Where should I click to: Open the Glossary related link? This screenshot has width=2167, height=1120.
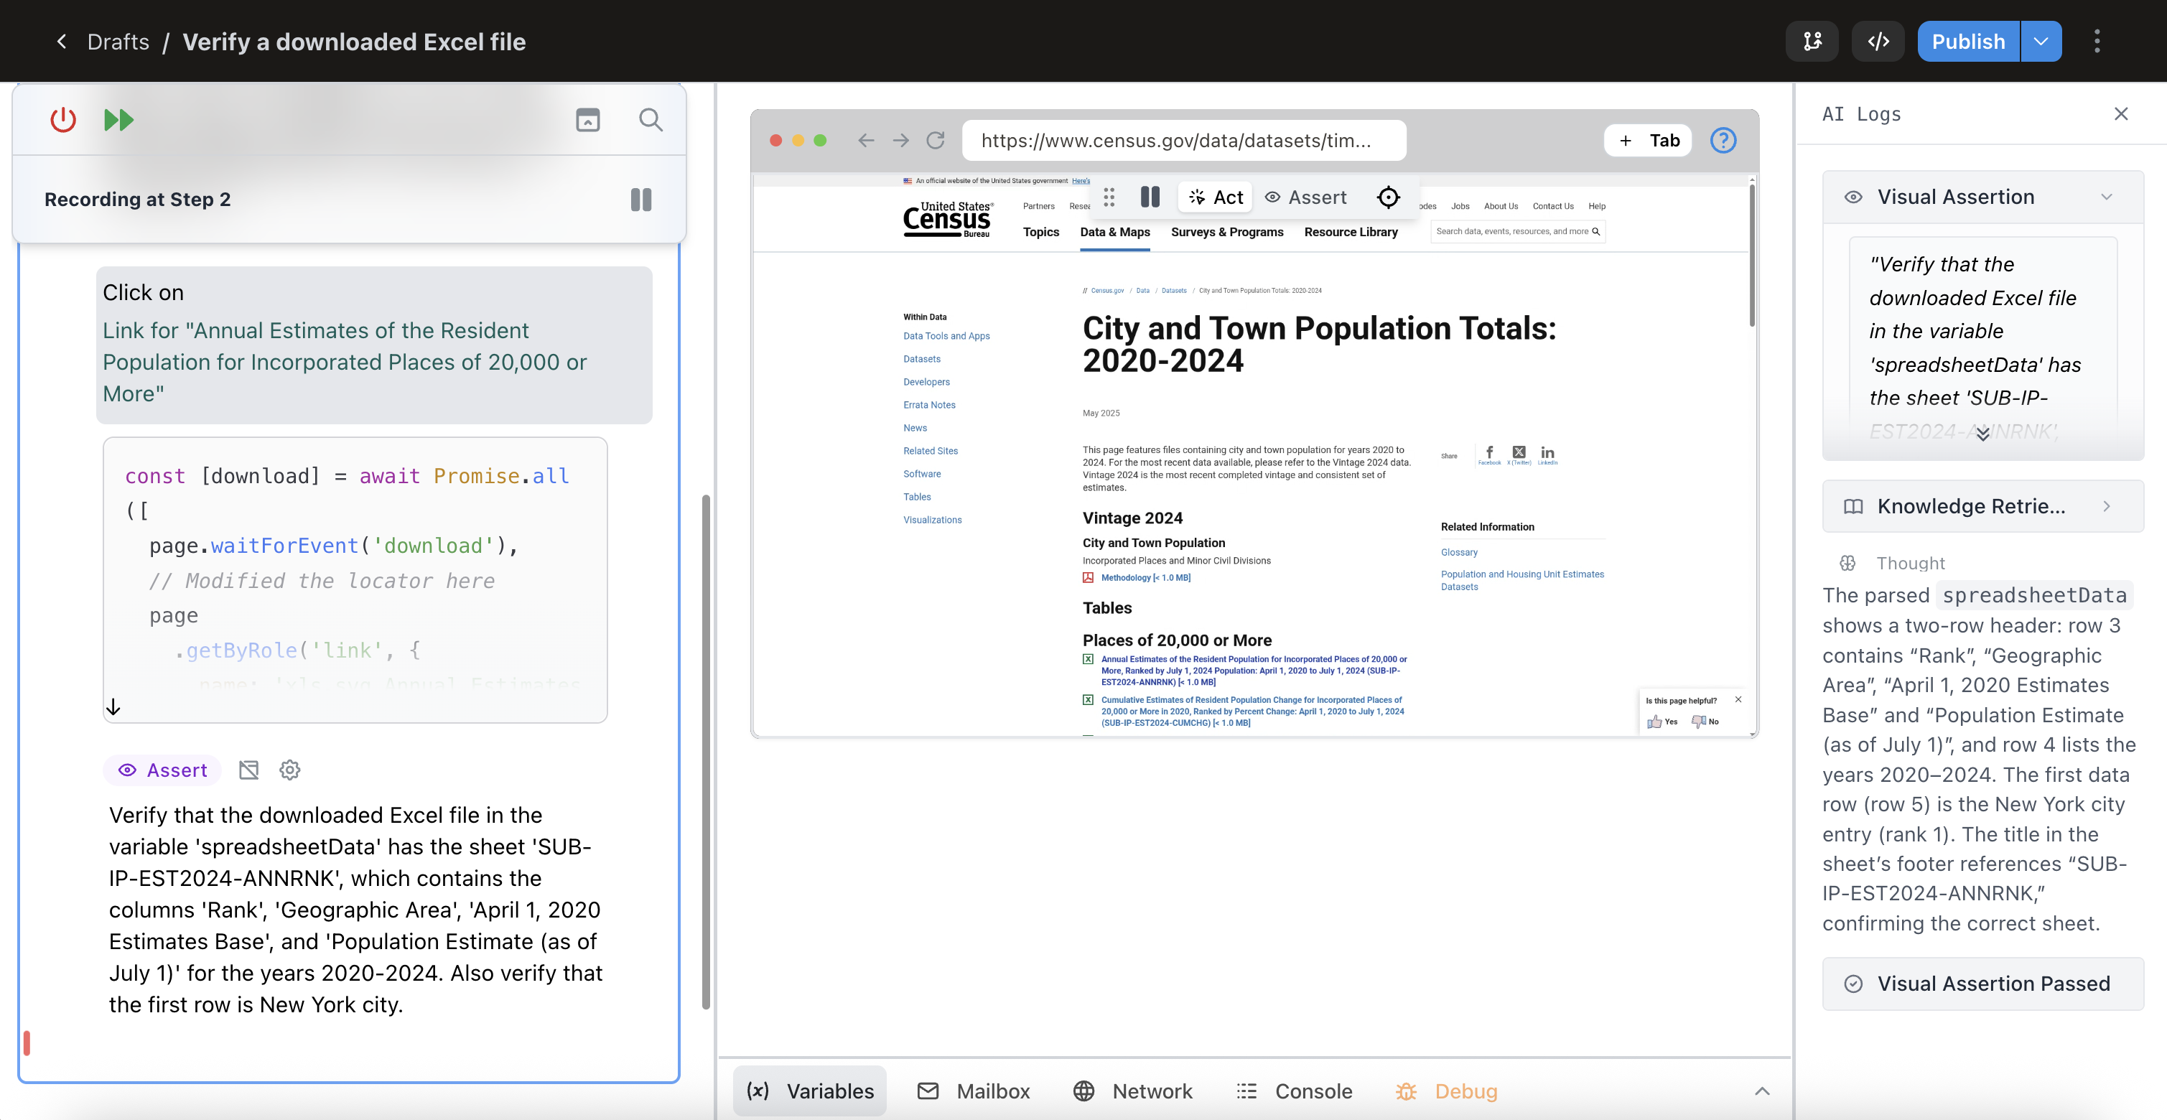point(1459,552)
